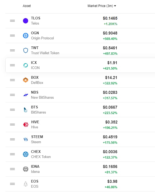Viewport: 155px width, 192px height.
Task: Select the EOS asset name
Action: click(35, 187)
